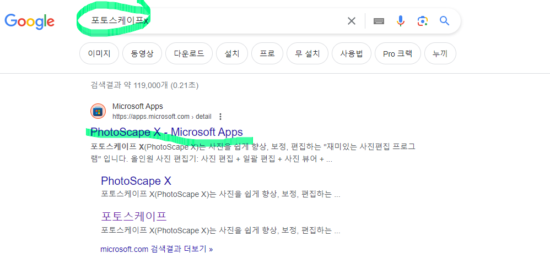Open the three-dot menu beside apps.microsoft.com URL

220,116
